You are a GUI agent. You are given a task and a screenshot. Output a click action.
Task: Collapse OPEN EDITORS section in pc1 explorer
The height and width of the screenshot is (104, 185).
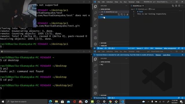point(114,9)
